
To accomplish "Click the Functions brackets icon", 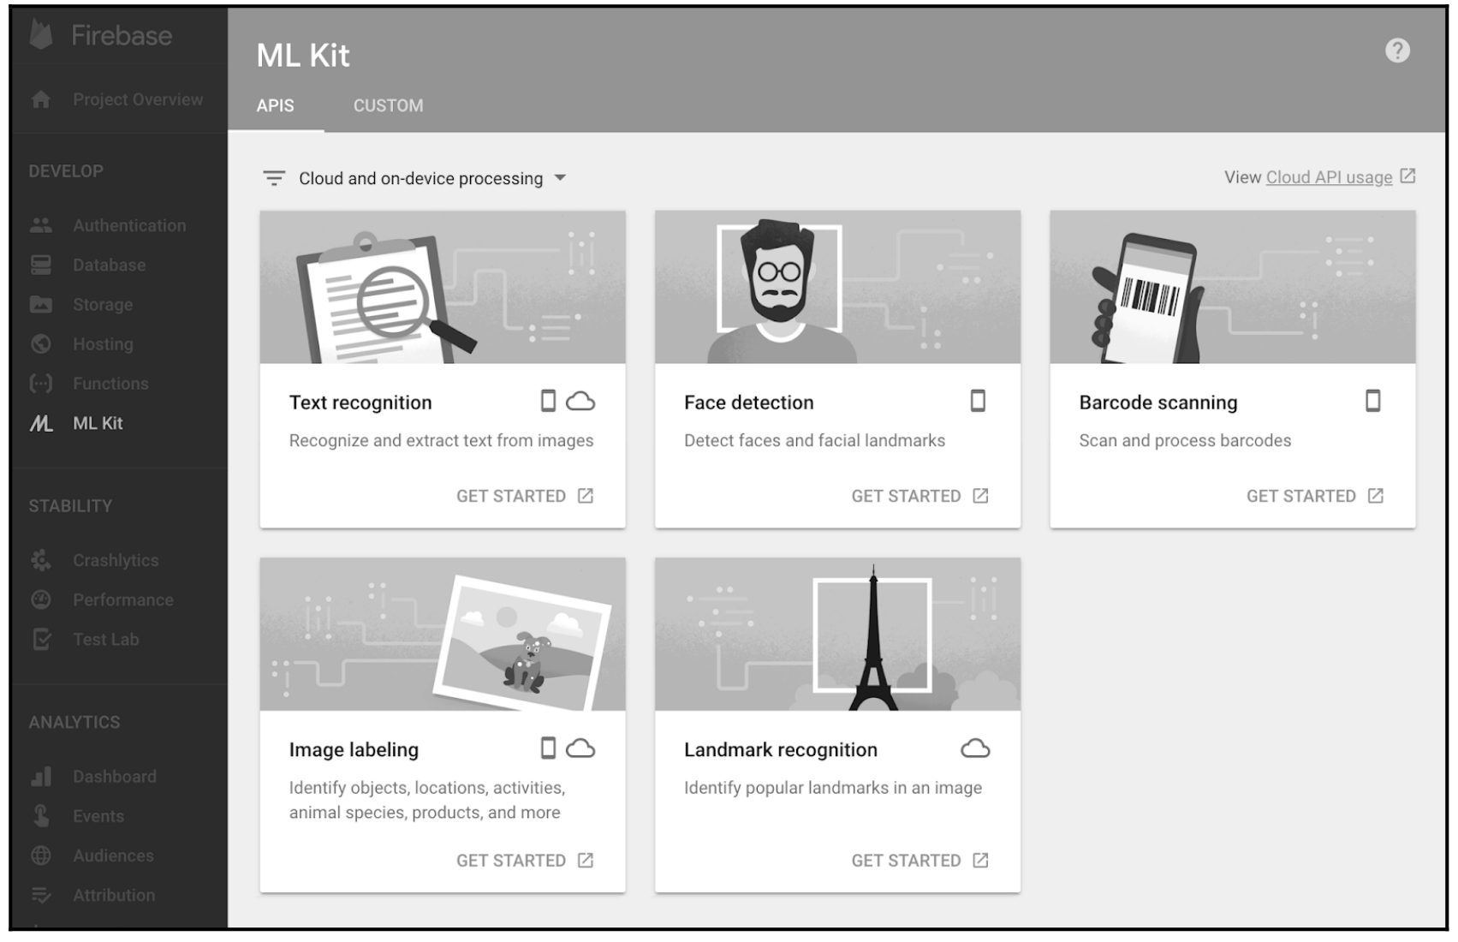I will point(41,384).
